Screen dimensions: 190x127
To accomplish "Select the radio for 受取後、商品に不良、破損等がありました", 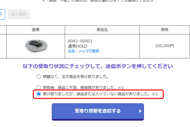I will pyautogui.click(x=39, y=87).
